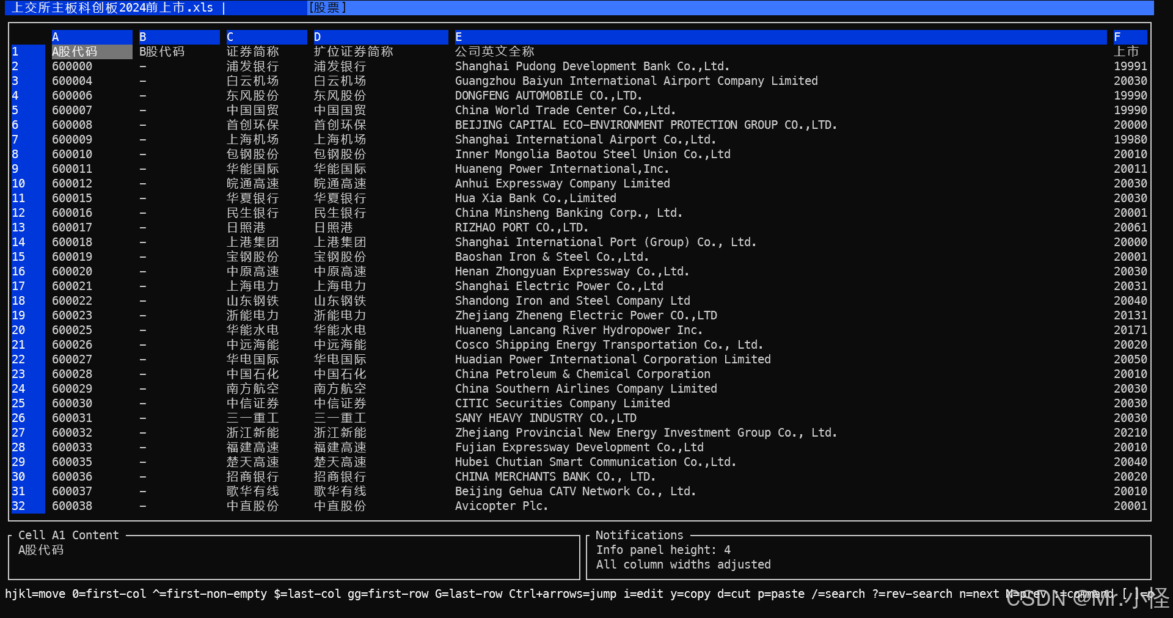Click 三一重工 in column D

(x=340, y=418)
